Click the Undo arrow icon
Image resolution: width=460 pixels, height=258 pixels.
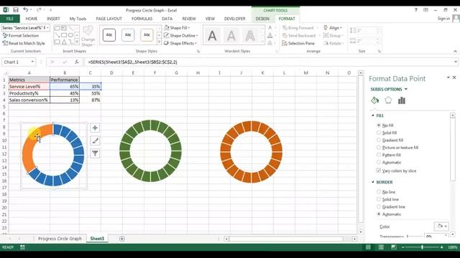pos(26,10)
